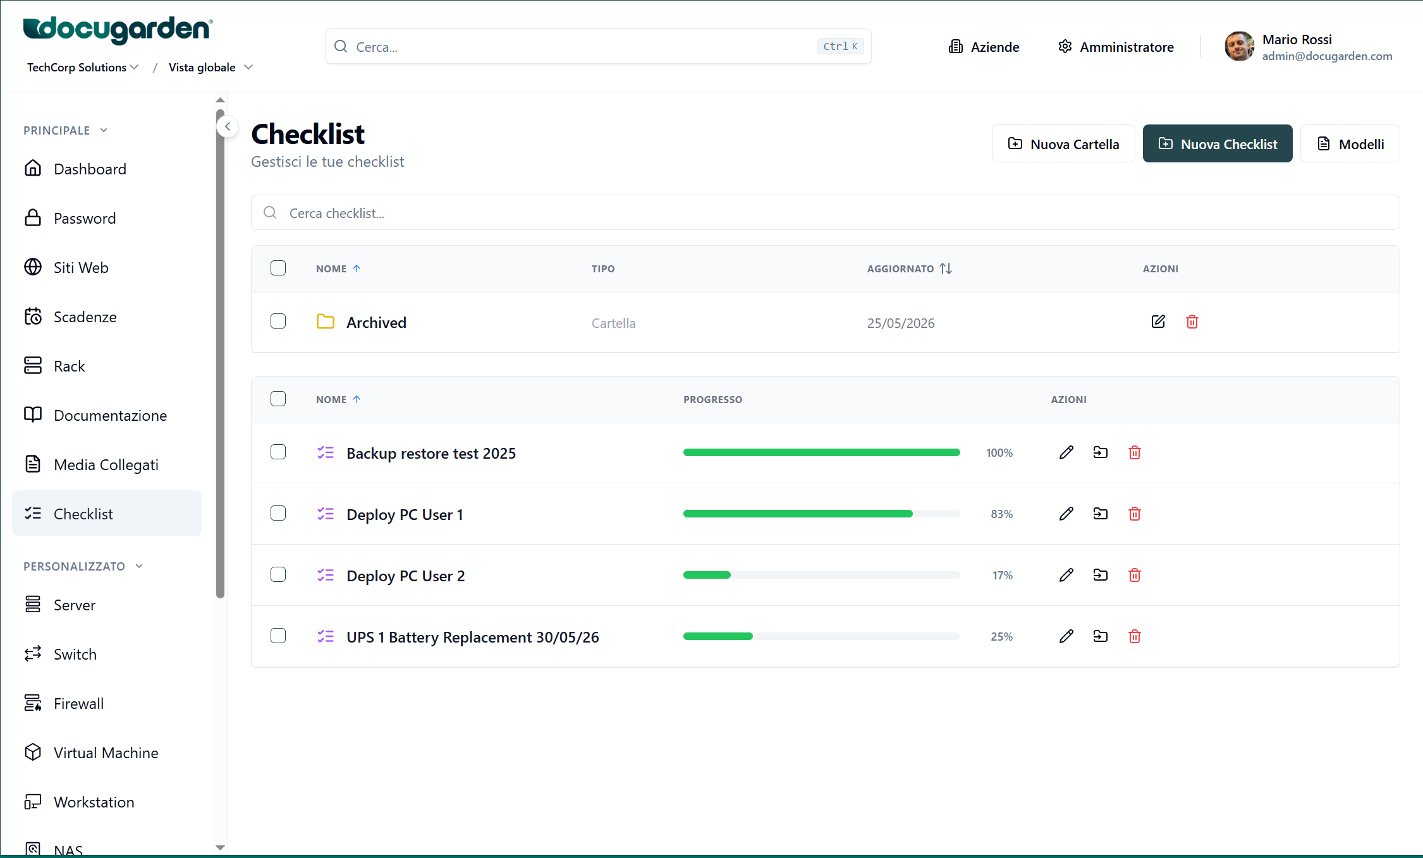Move UPS 1 Battery Replacement to folder

coord(1101,636)
